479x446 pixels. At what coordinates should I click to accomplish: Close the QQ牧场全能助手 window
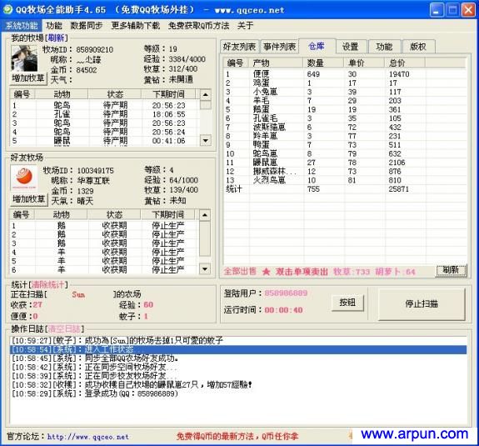(x=468, y=10)
